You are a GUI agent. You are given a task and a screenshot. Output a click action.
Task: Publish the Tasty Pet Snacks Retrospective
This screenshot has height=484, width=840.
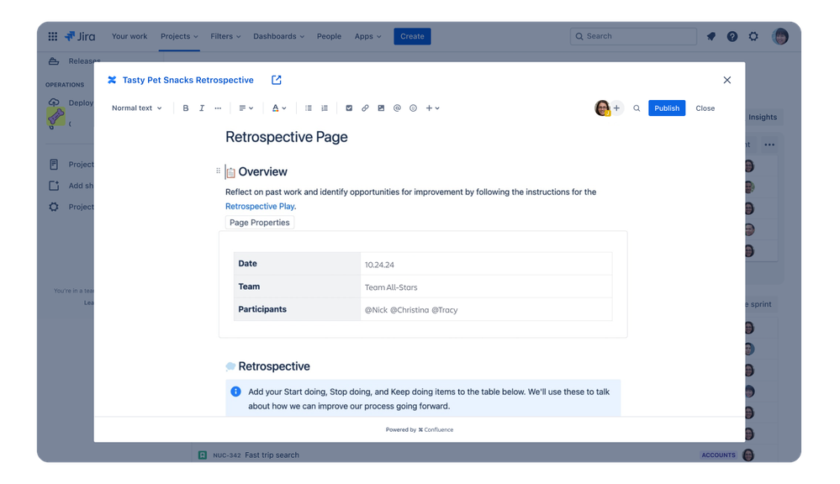(x=666, y=108)
